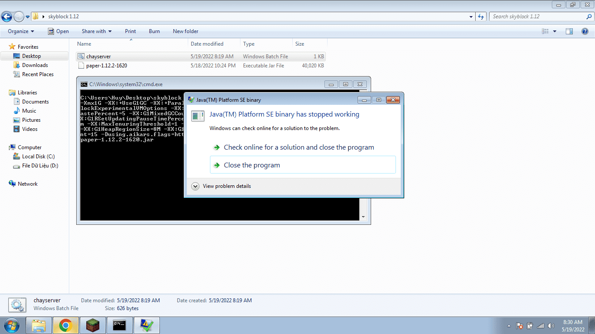Image resolution: width=595 pixels, height=334 pixels.
Task: Open the address bar history dropdown
Action: point(471,17)
